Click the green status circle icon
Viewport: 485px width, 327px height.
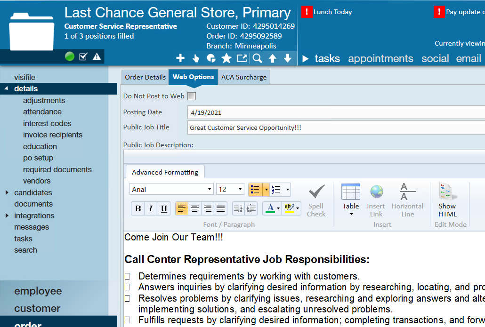(70, 56)
